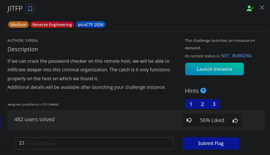The image size is (270, 155).
Task: Click the hints help question icon
Action: (203, 91)
